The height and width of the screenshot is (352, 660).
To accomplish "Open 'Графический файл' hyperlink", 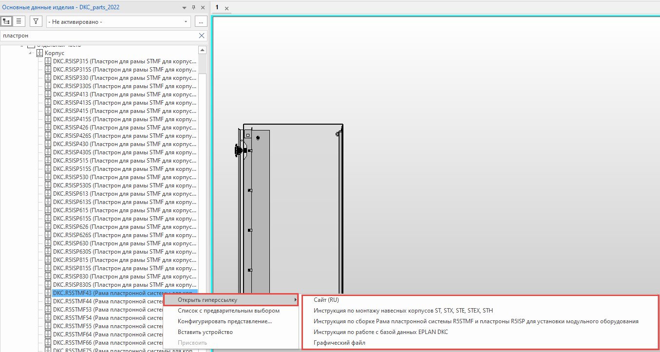I will [x=339, y=343].
